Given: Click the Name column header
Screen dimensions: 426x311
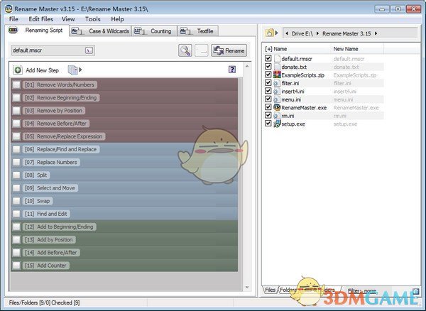Looking at the screenshot, I should pos(280,49).
